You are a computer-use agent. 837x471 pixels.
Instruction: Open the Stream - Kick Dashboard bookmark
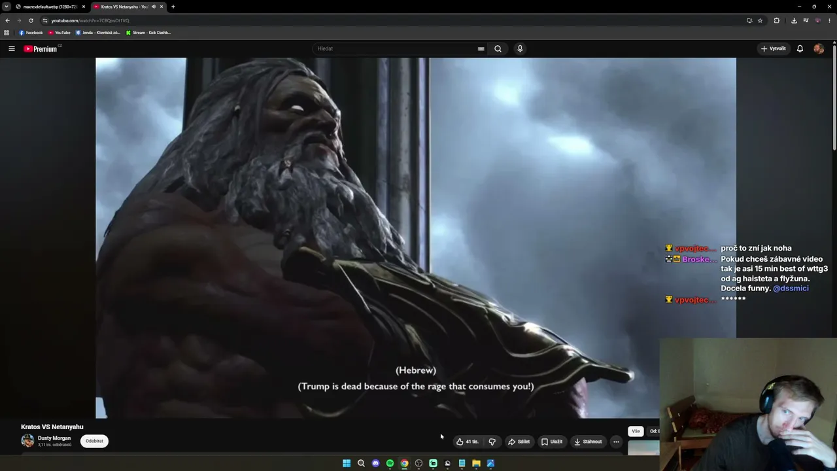coord(148,33)
